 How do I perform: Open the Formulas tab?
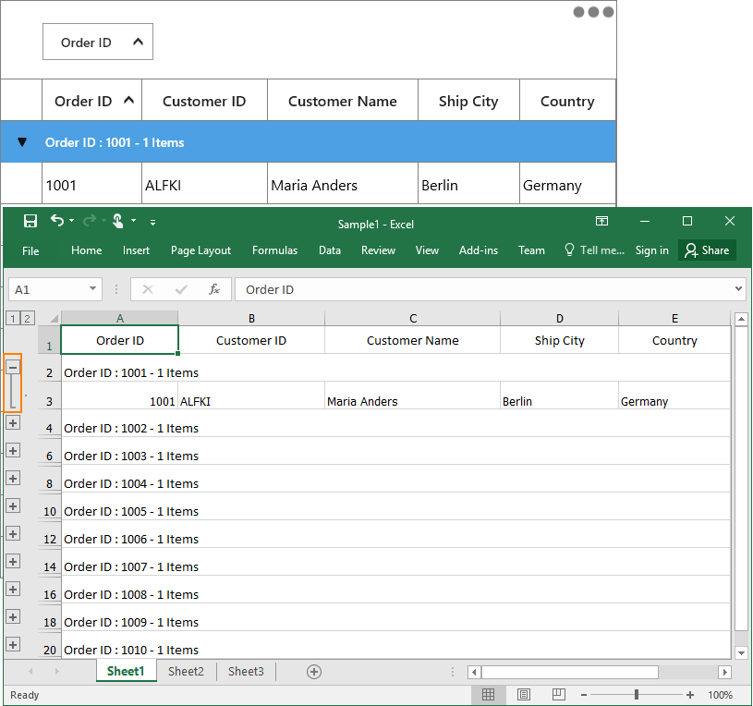coord(274,250)
